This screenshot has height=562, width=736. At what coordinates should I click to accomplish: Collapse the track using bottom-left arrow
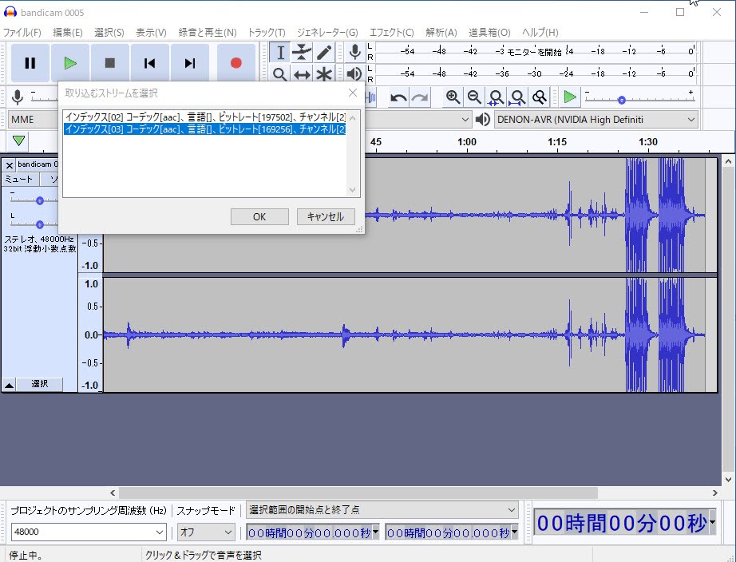[9, 384]
